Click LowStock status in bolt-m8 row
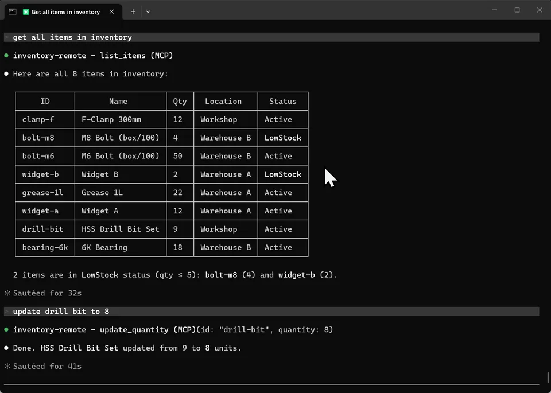 click(x=283, y=138)
